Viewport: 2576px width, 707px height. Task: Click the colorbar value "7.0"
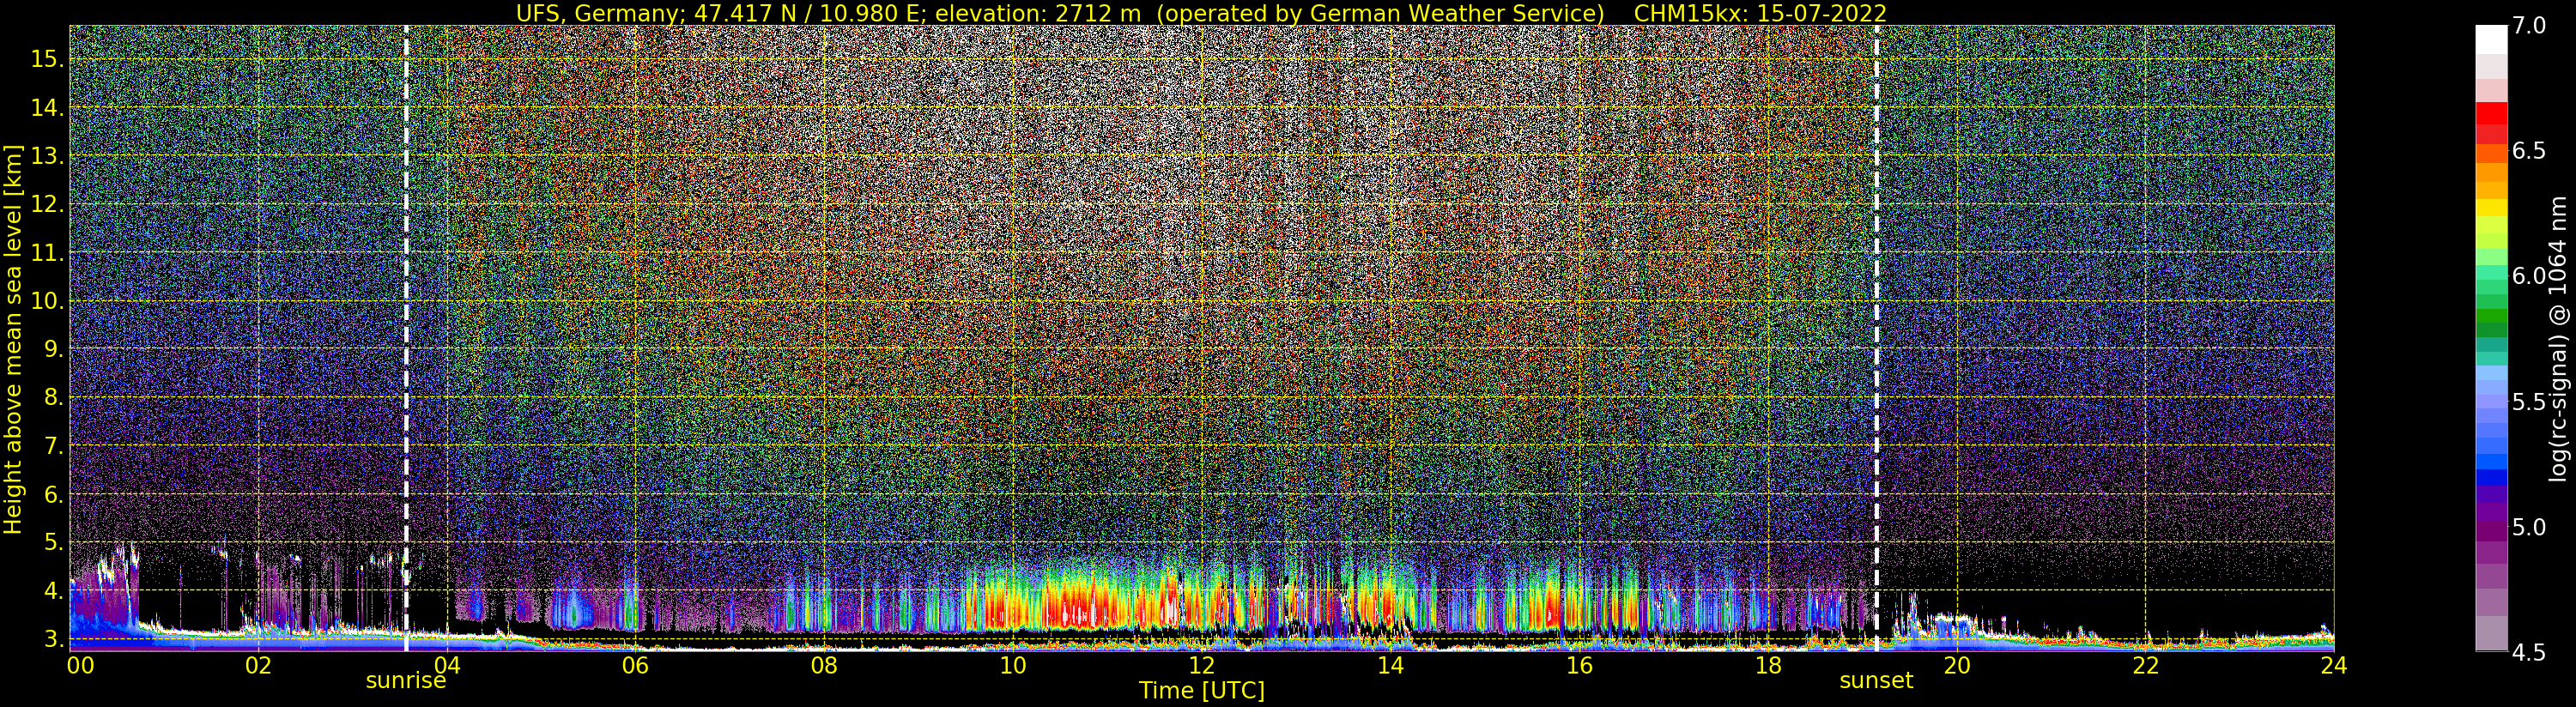tap(2528, 26)
